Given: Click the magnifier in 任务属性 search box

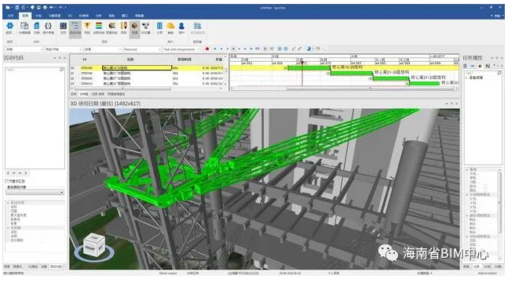Looking at the screenshot, I should (x=499, y=73).
